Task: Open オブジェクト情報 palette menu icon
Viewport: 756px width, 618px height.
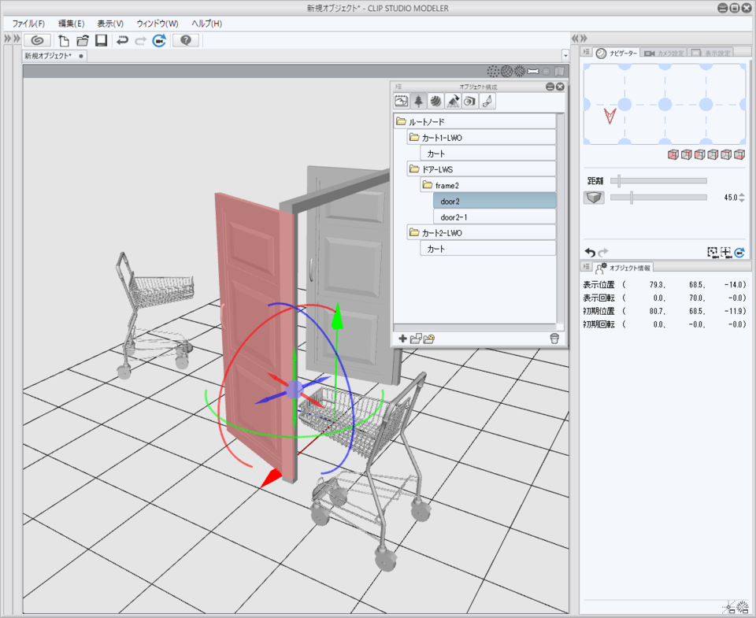Action: pyautogui.click(x=586, y=267)
